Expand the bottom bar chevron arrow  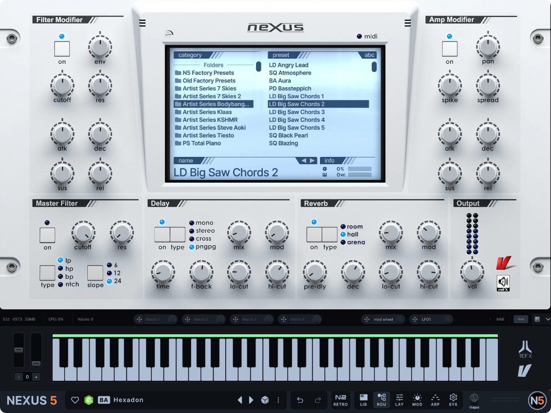point(548,319)
